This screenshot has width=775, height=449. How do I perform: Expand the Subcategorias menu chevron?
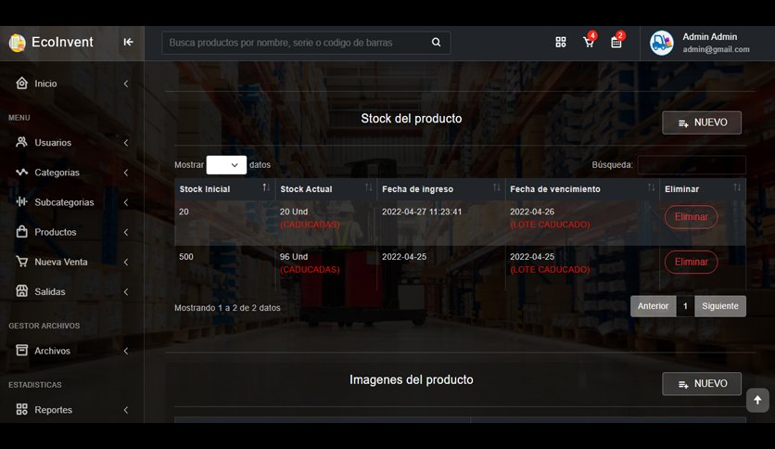click(x=126, y=202)
